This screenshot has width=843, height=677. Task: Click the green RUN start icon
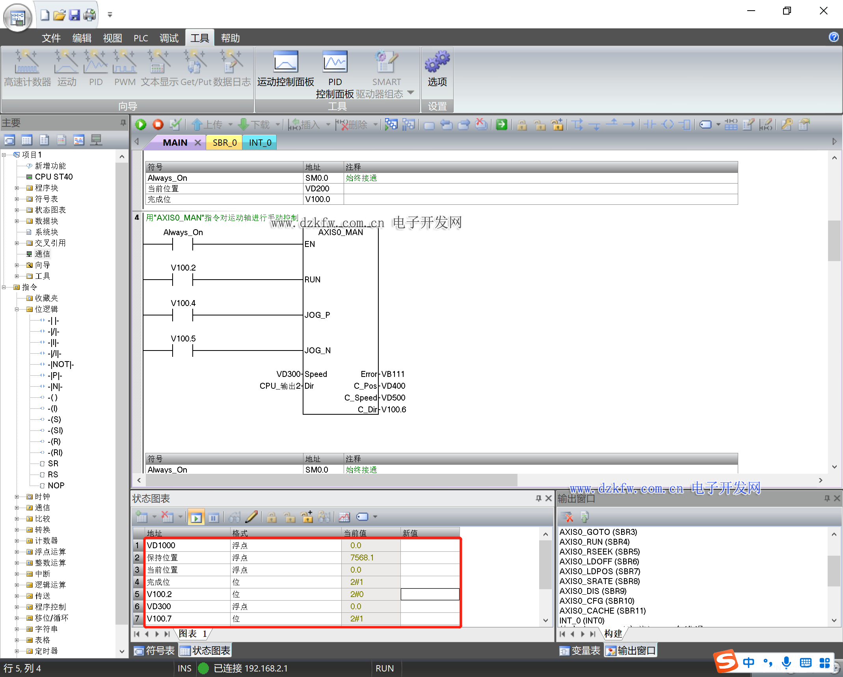[141, 125]
